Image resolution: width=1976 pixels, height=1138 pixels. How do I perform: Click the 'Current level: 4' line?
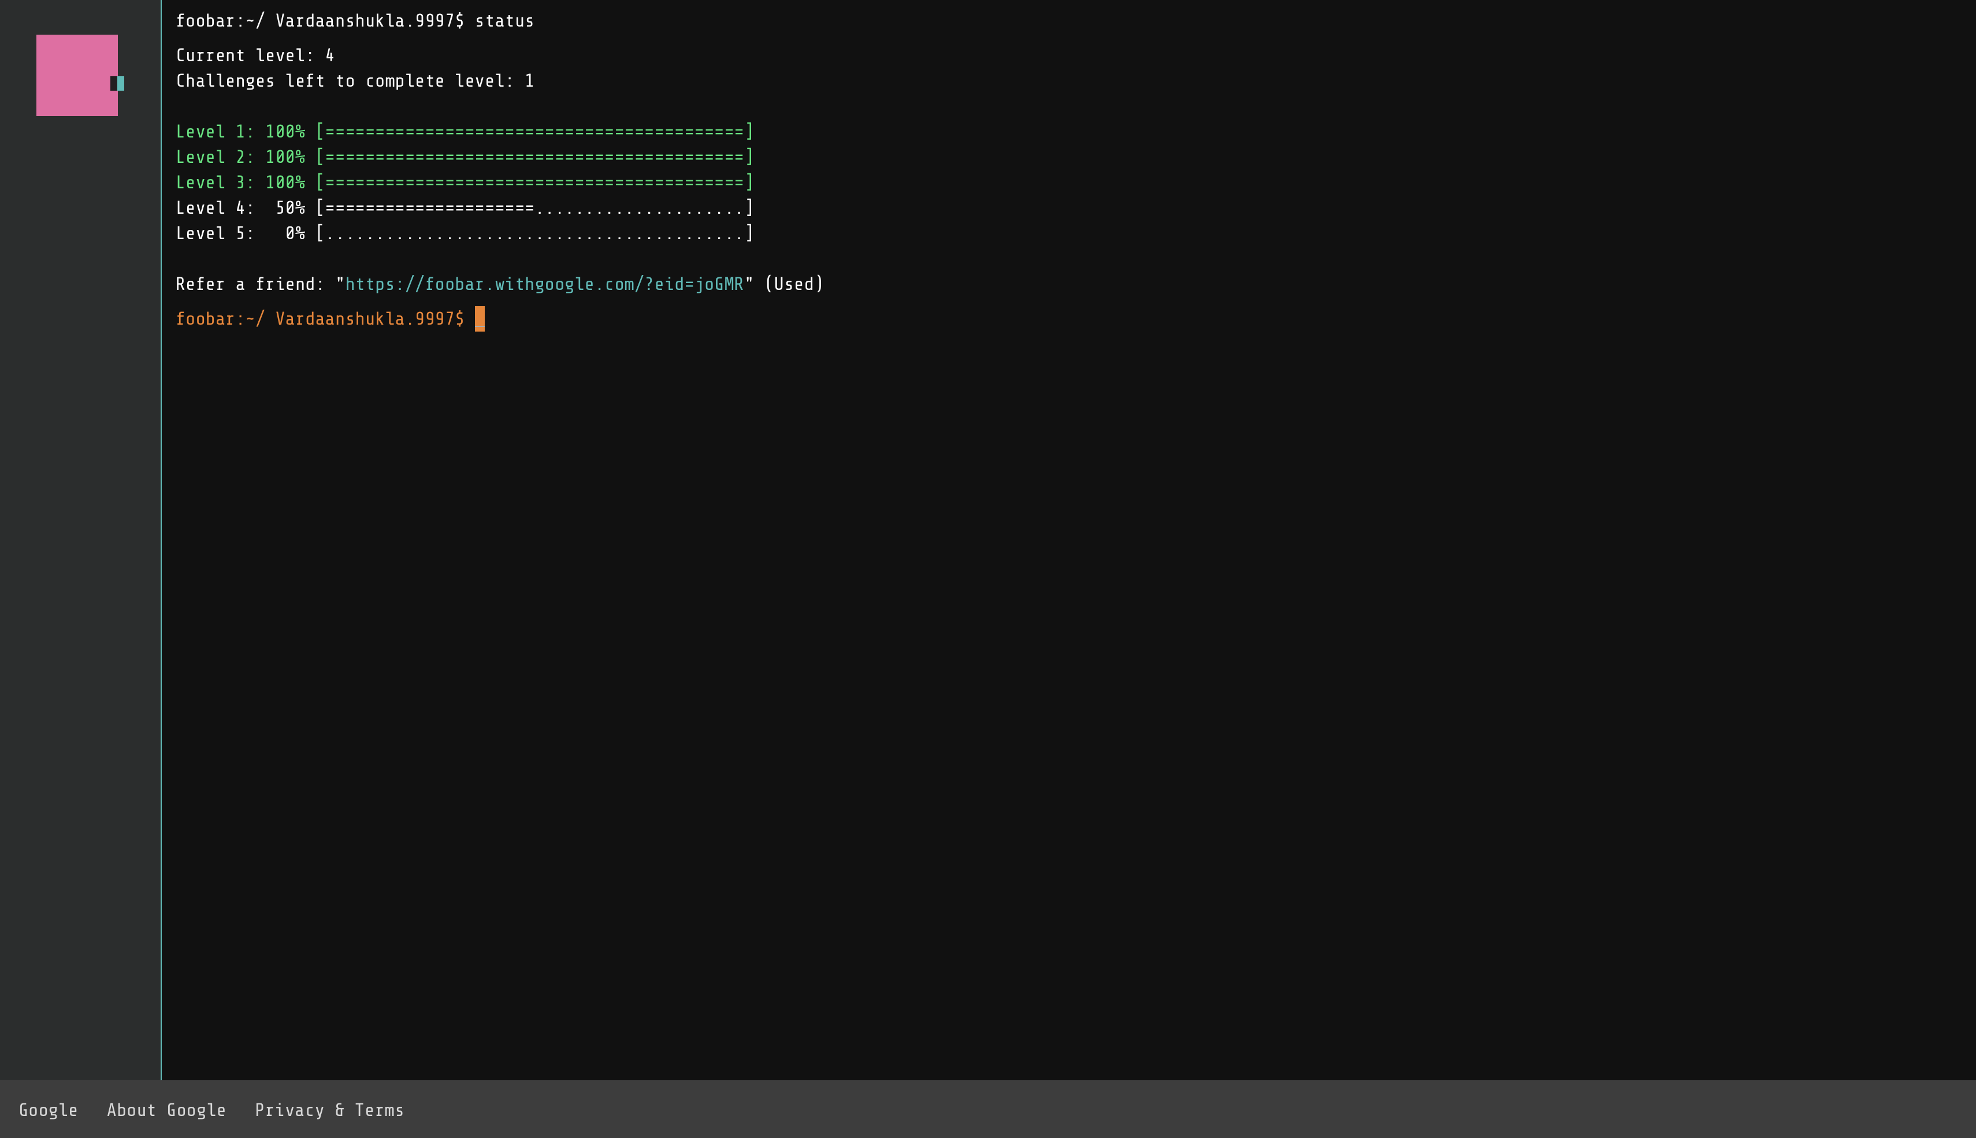[x=255, y=55]
